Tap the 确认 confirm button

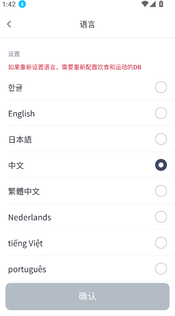(x=87, y=296)
